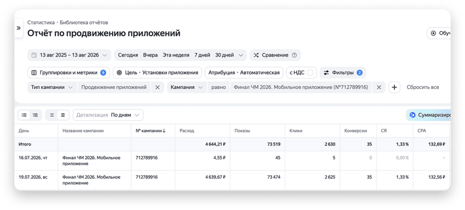Click total spend value 4 644,21 ₽
465x210 pixels.
(x=215, y=144)
